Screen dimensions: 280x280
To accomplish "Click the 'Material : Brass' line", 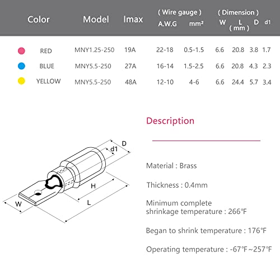I will coord(171,166).
